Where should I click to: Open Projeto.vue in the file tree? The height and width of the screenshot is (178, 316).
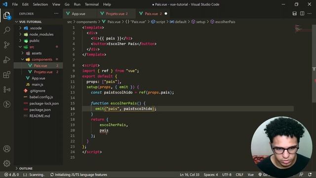click(39, 72)
